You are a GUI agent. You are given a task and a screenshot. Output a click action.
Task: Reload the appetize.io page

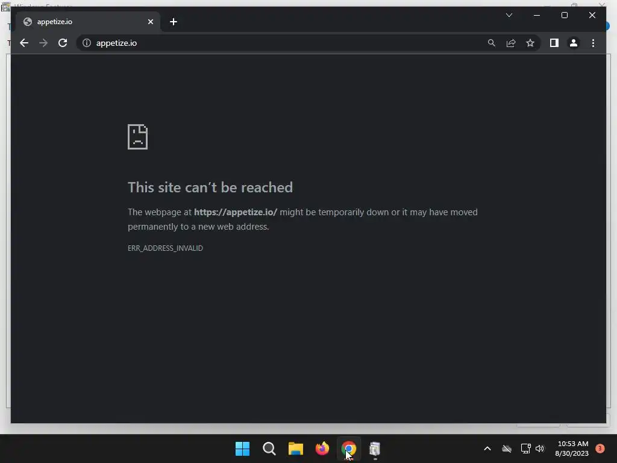(63, 43)
